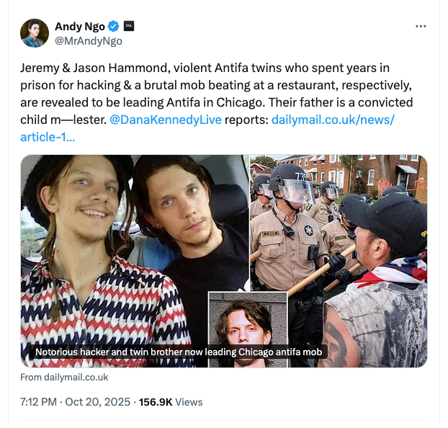Screen dimensions: 448x428
Task: Click the blue verified checkmark badge
Action: tap(114, 27)
